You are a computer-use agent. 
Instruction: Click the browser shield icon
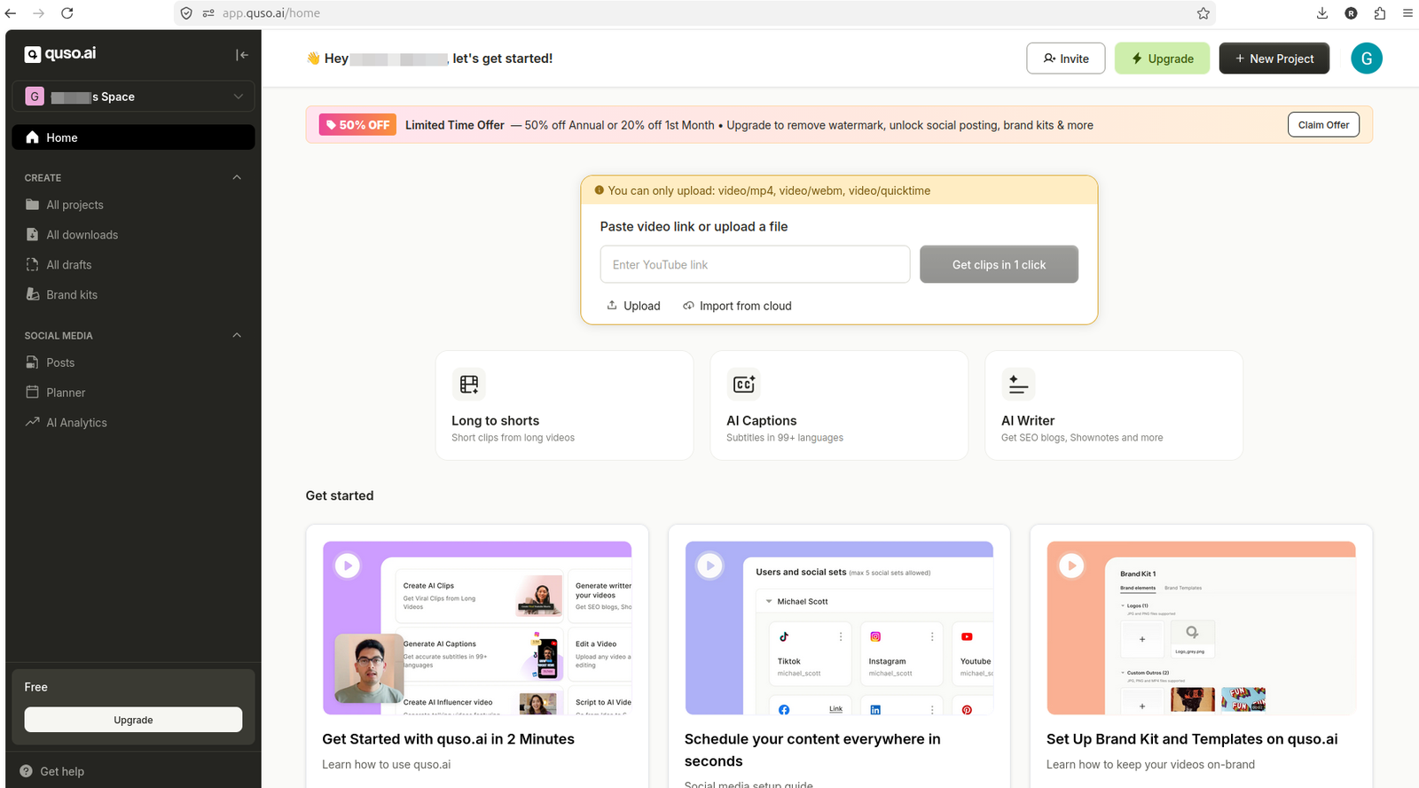click(186, 13)
